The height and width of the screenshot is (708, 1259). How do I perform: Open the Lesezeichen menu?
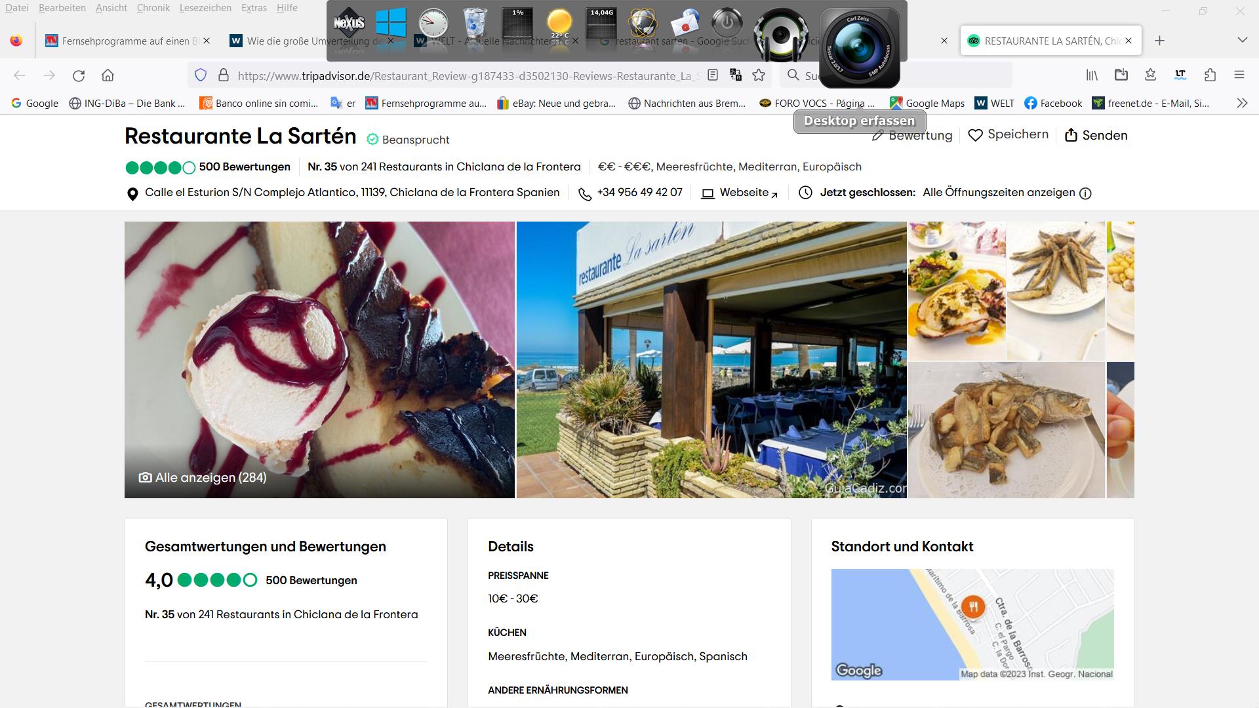coord(205,8)
